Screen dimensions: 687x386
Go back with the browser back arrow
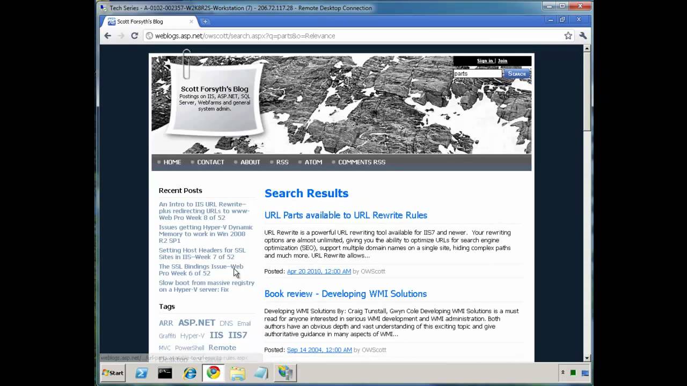click(108, 35)
